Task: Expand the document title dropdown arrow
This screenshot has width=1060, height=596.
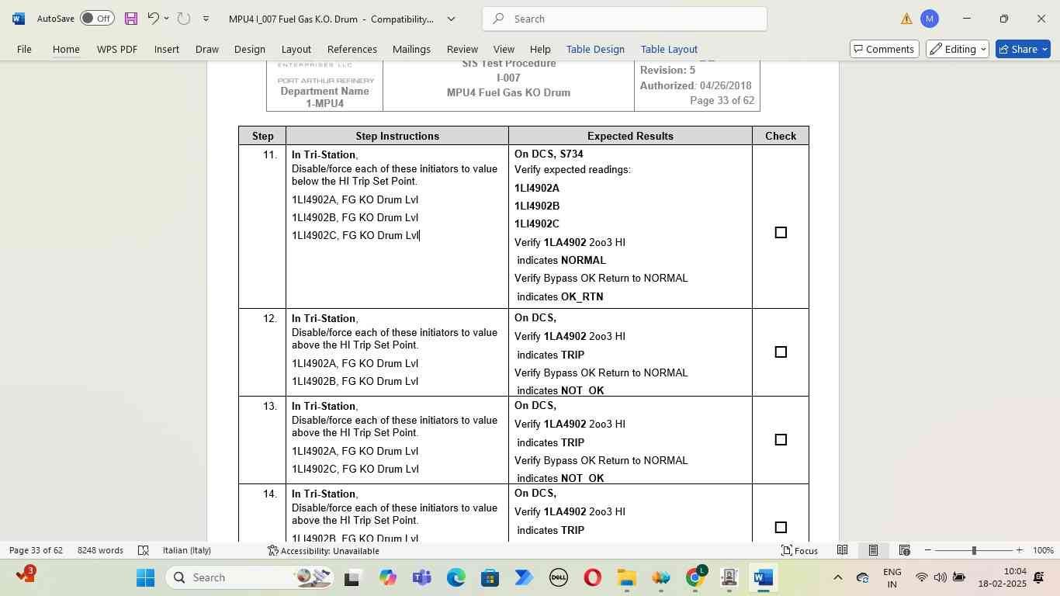Action: [x=451, y=19]
